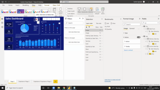160x90 pixels.
Task: Switch to Report view in left sidebar
Action: pyautogui.click(x=2, y=19)
